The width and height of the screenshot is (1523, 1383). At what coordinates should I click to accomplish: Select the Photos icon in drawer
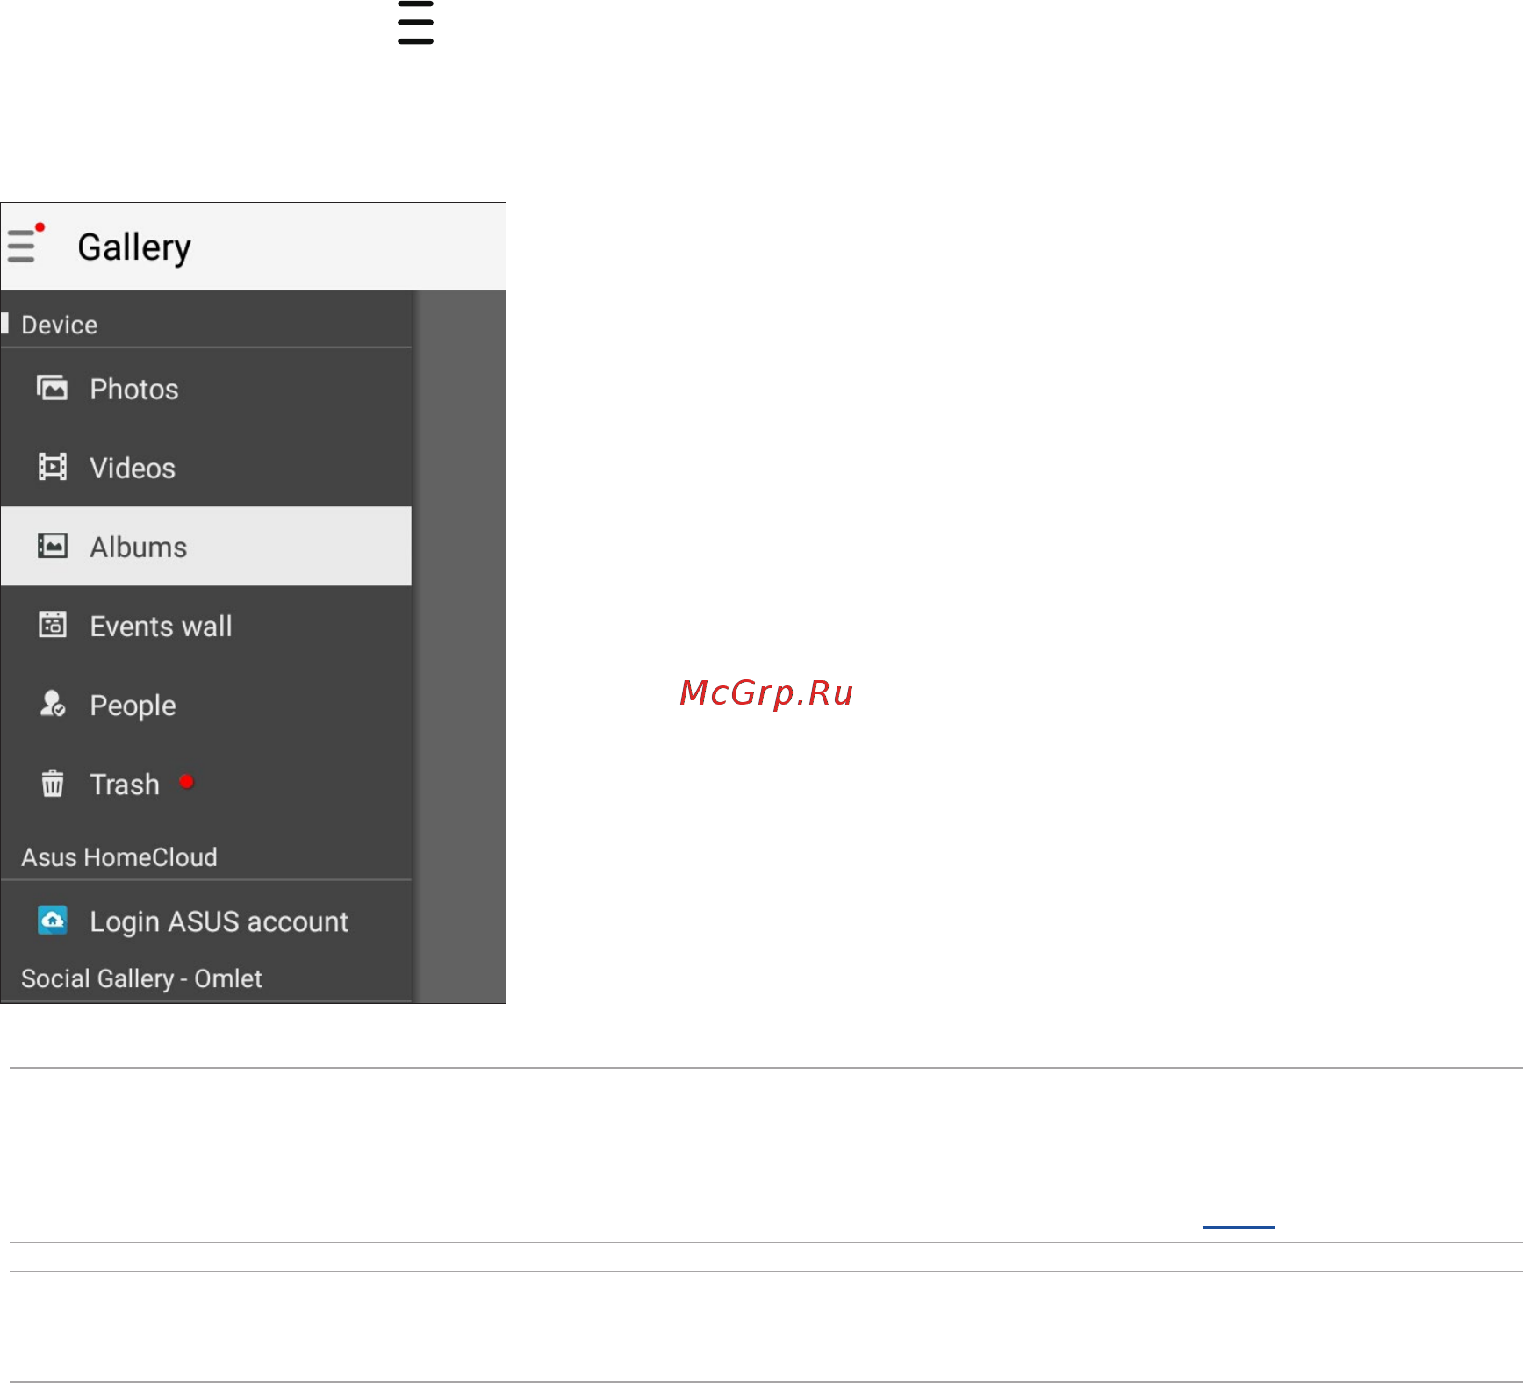pos(52,388)
